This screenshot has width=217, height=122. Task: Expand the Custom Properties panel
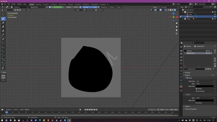click(x=191, y=109)
